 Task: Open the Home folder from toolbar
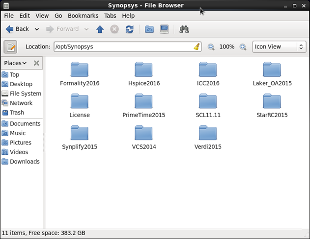[x=149, y=29]
